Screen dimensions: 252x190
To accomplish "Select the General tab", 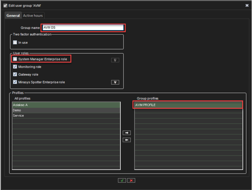I will point(13,16).
